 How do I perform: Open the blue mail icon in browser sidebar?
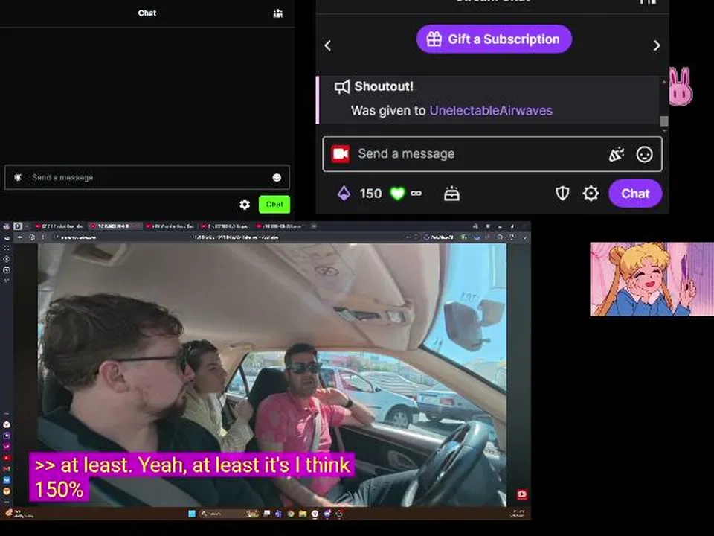coord(7,480)
